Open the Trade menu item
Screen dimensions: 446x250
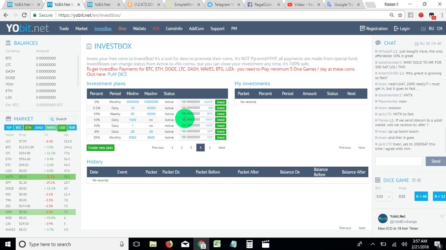[64, 28]
